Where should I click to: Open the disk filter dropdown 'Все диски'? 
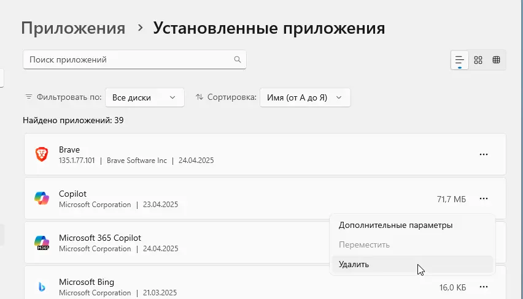pyautogui.click(x=145, y=97)
